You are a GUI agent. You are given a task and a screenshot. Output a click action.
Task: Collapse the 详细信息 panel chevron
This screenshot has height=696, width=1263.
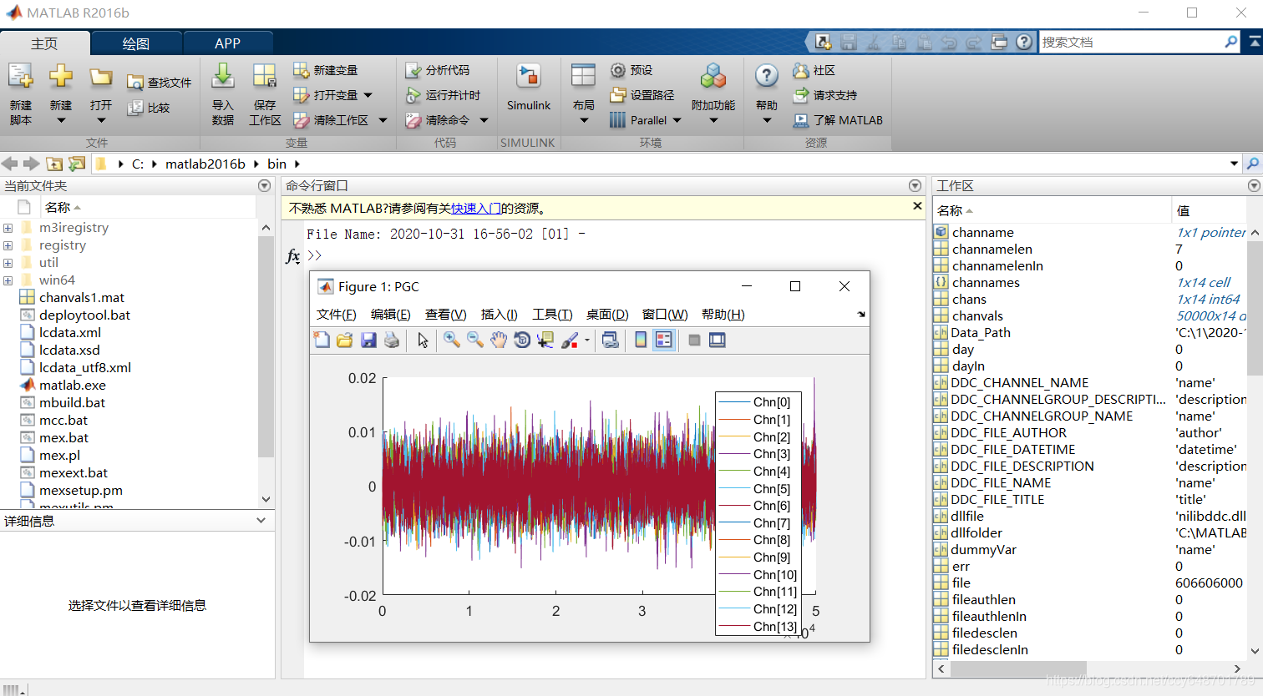click(x=261, y=520)
